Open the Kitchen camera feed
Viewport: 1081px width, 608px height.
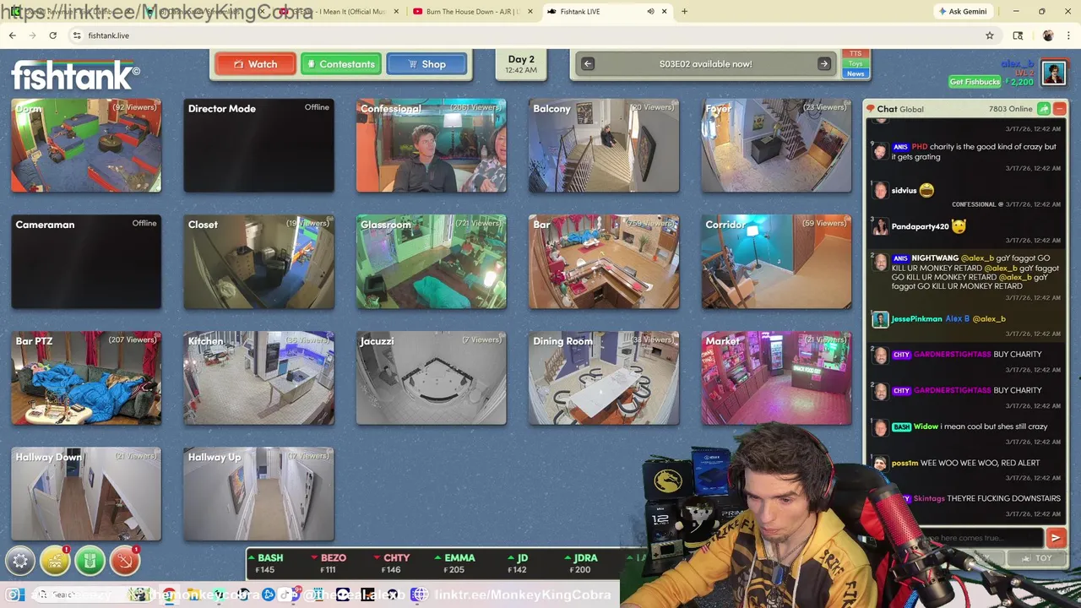258,378
